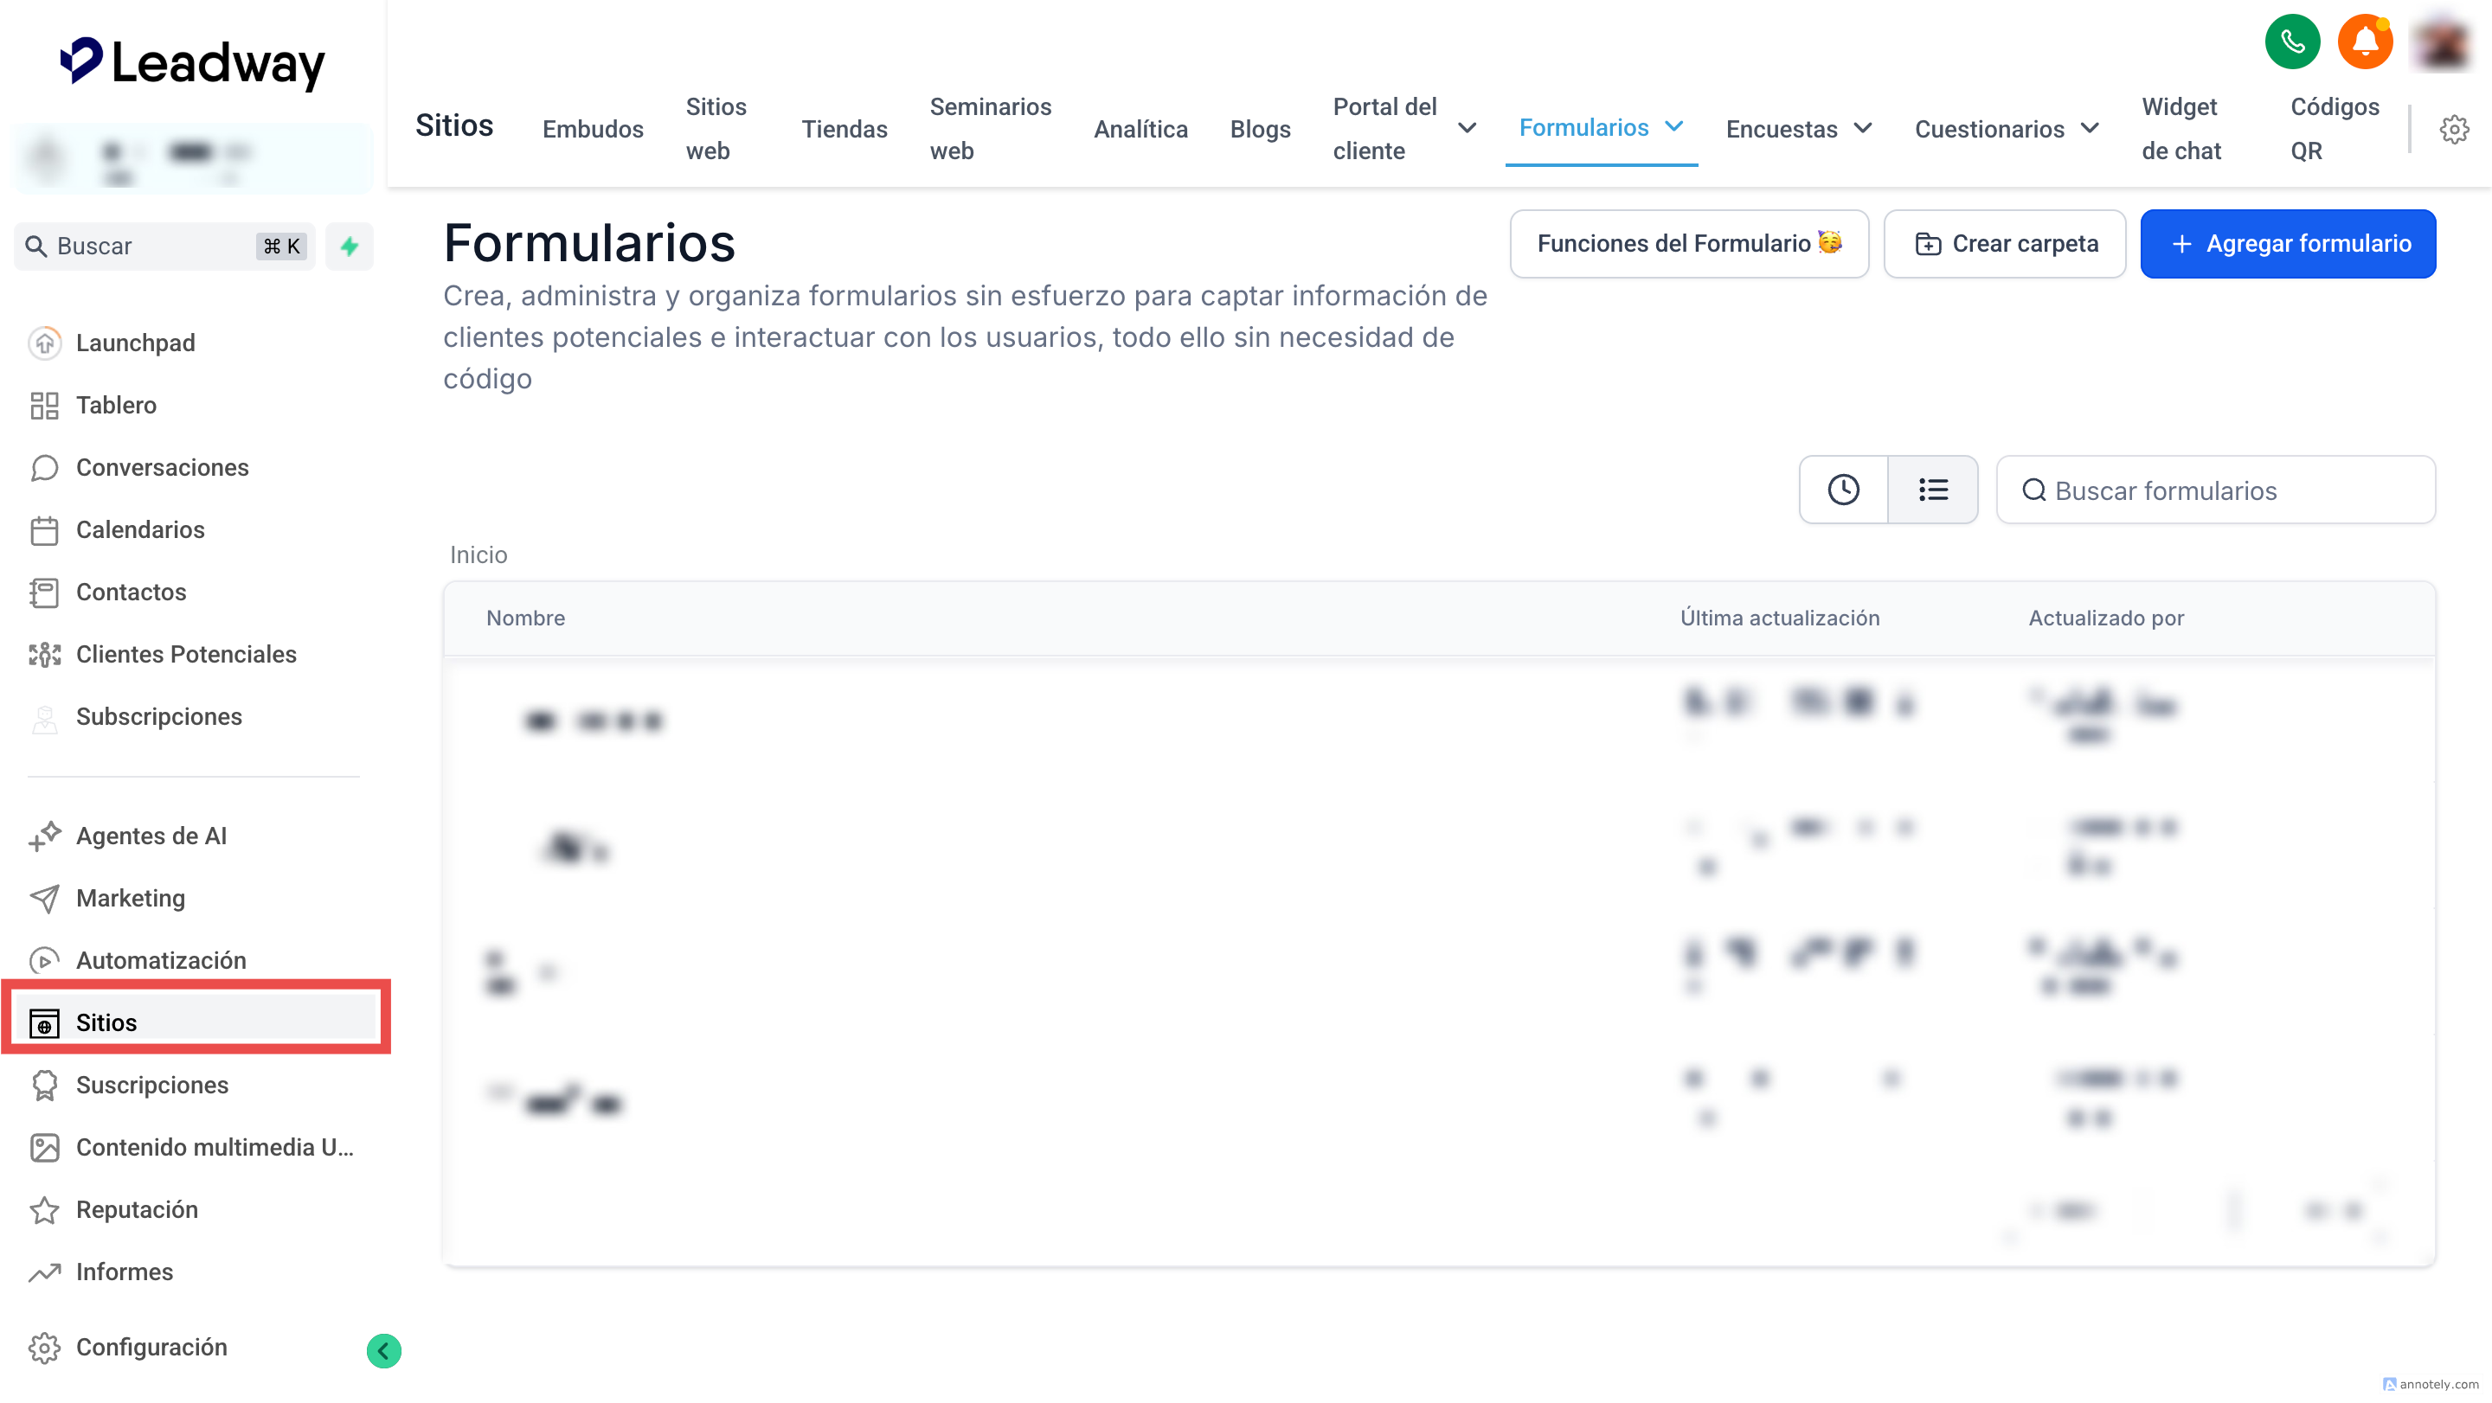The width and height of the screenshot is (2492, 1403).
Task: Open Contenido multimedia in sidebar
Action: coord(214,1147)
